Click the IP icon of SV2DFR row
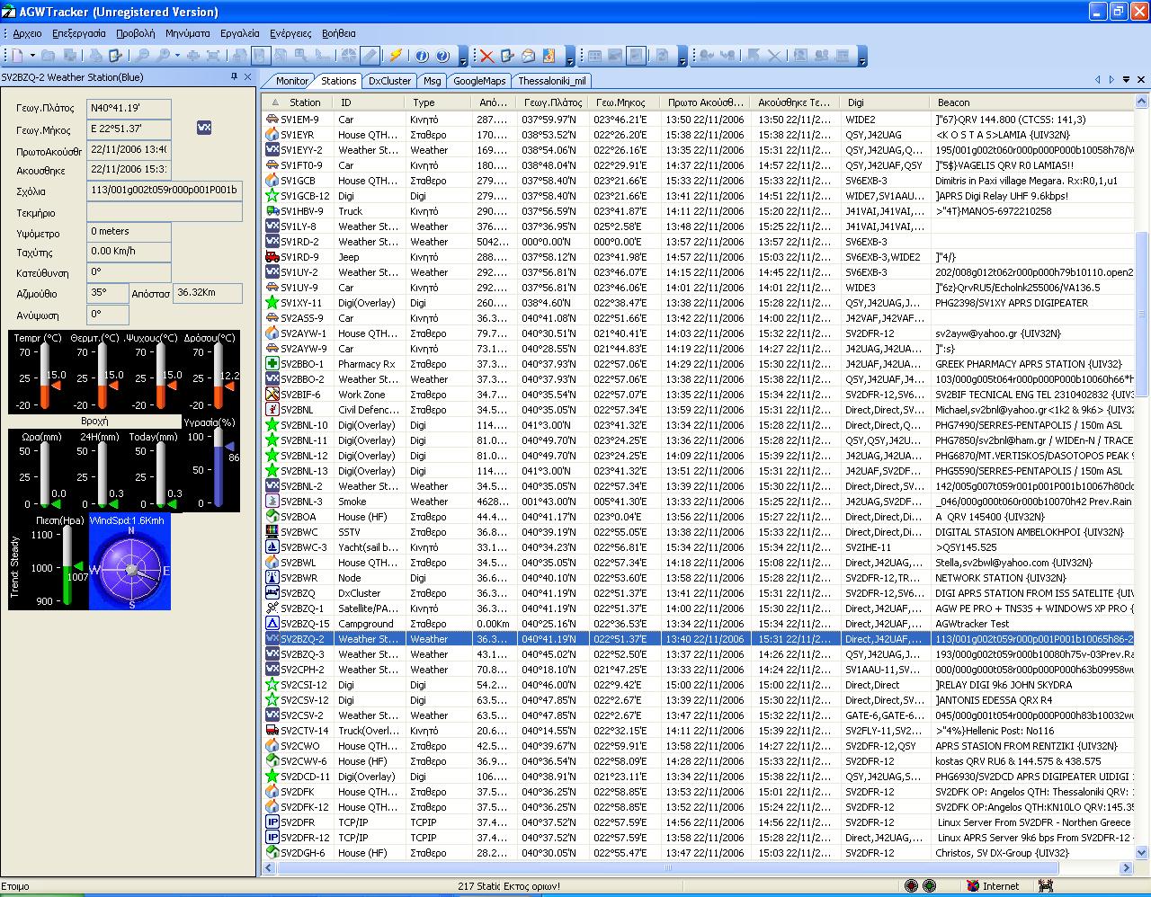The image size is (1151, 897). coord(272,822)
